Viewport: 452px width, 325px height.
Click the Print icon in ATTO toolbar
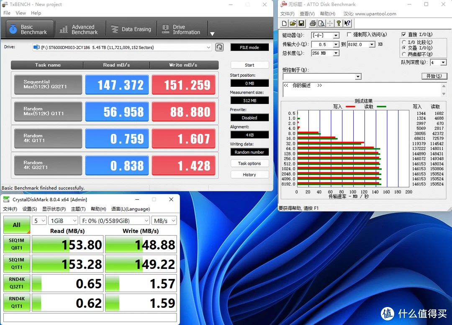[x=313, y=23]
